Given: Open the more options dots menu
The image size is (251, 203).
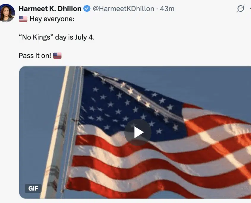Looking at the screenshot, I should click(250, 9).
